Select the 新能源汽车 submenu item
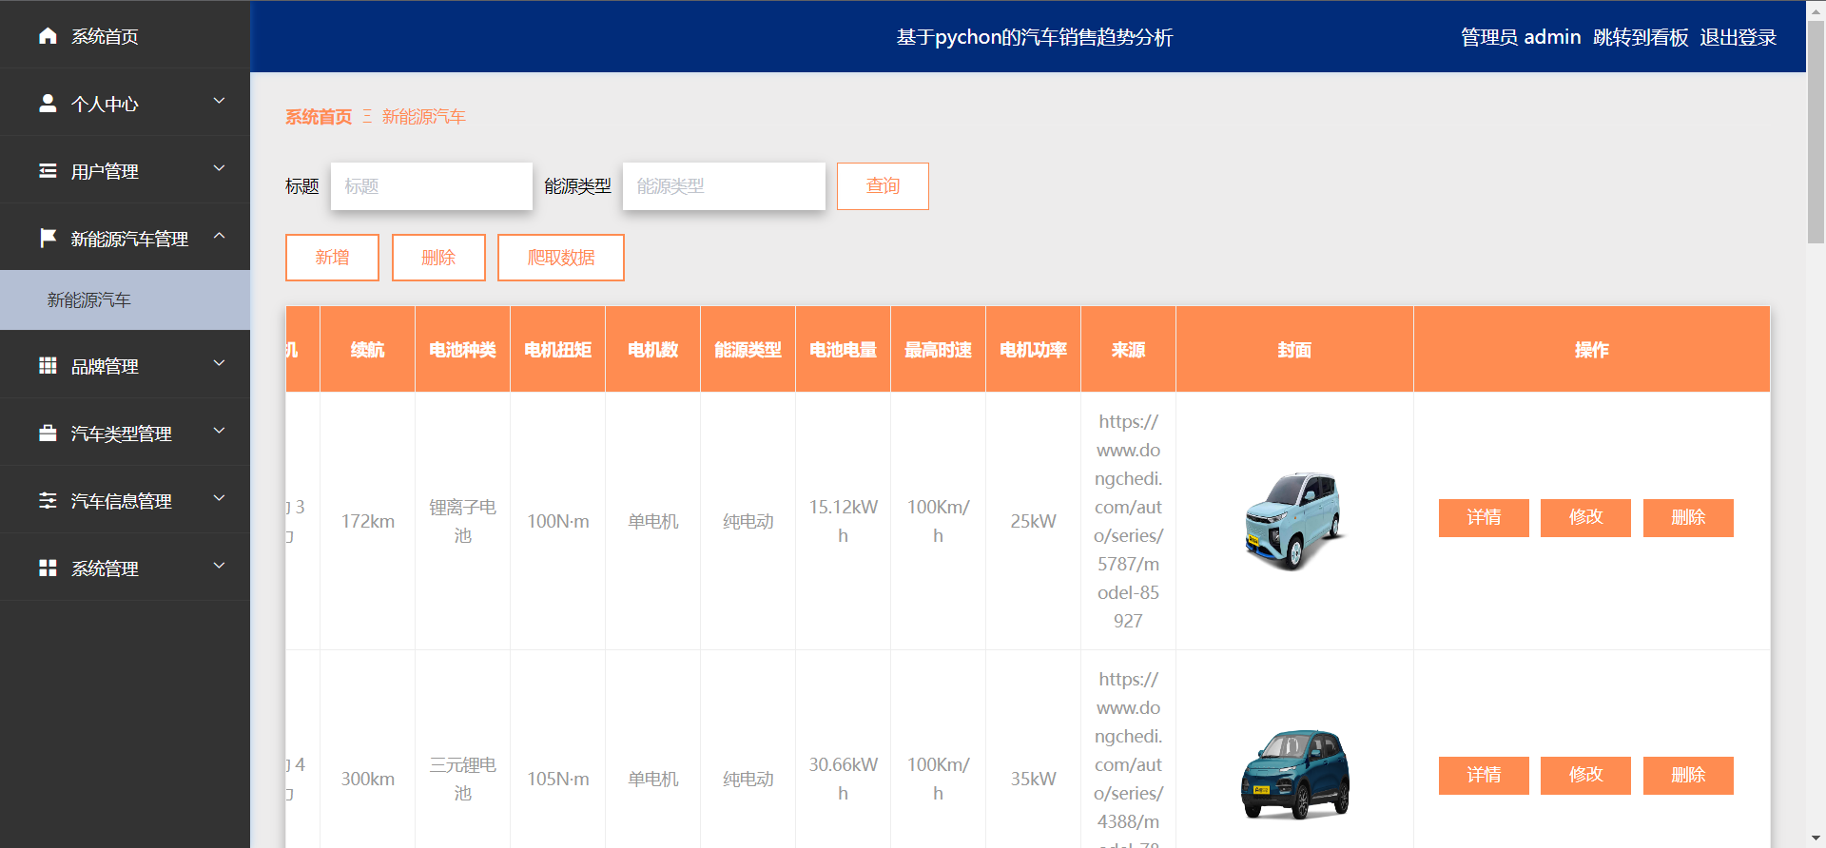The width and height of the screenshot is (1826, 848). pos(125,300)
